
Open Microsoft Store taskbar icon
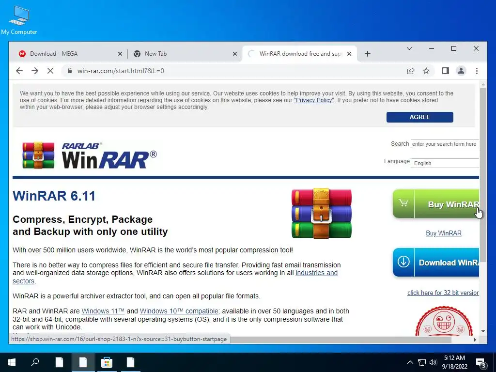107,362
